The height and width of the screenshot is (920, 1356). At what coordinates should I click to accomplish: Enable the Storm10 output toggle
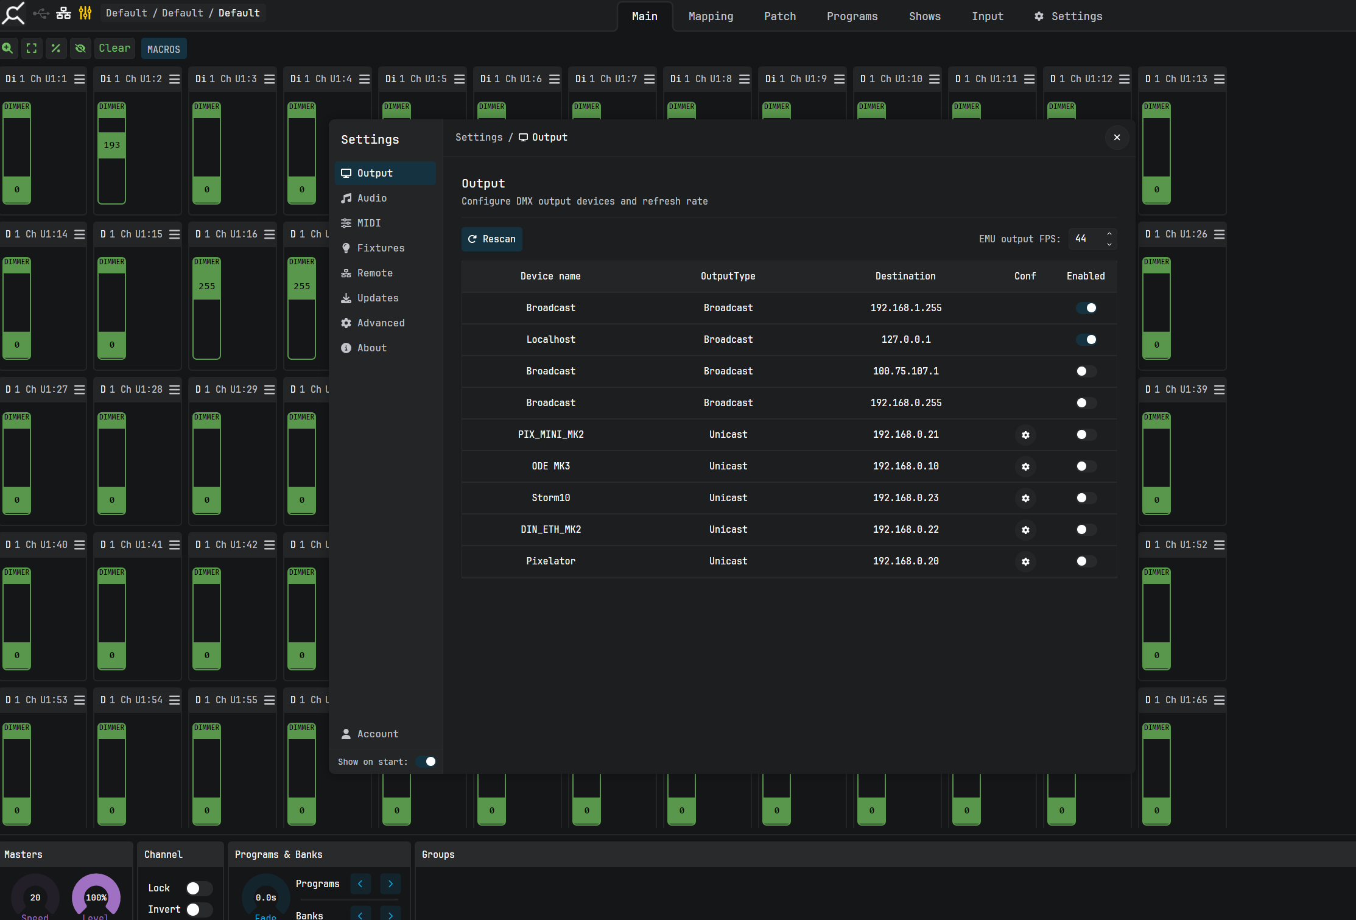[1086, 498]
